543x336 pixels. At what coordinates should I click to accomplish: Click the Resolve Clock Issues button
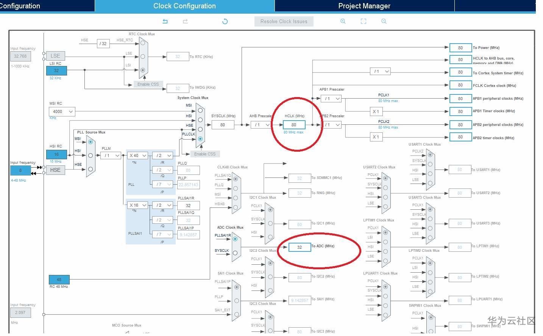284,22
